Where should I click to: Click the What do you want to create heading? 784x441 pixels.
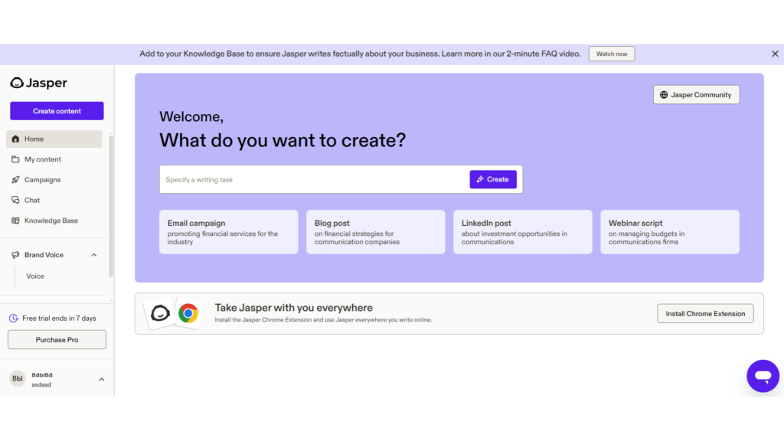(x=283, y=141)
